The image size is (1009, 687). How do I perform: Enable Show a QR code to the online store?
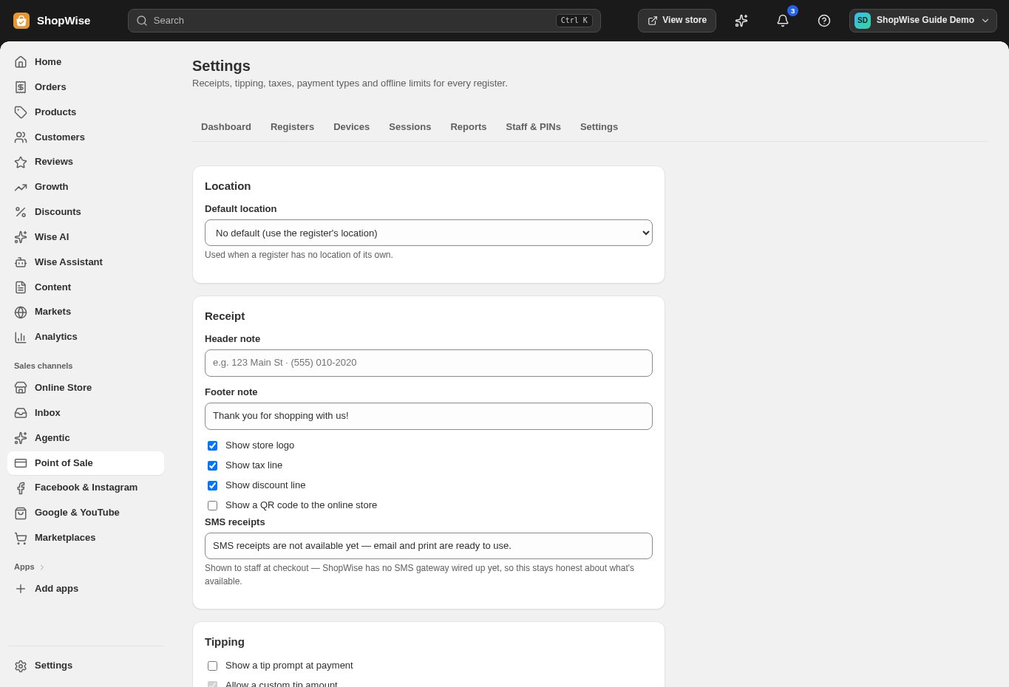pyautogui.click(x=212, y=505)
